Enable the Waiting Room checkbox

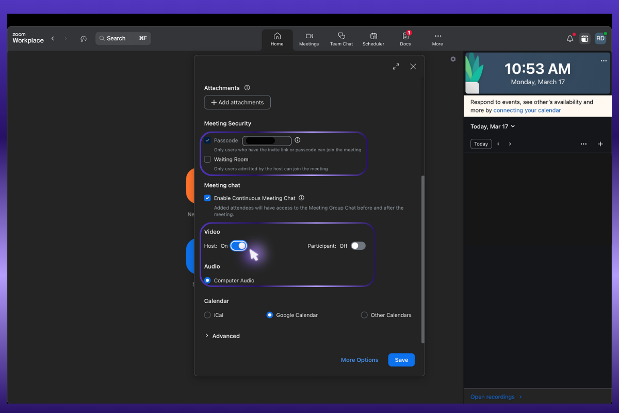(207, 160)
